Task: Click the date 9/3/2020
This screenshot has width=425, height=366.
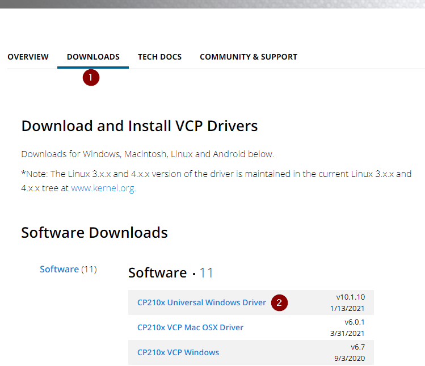Action: (350, 358)
